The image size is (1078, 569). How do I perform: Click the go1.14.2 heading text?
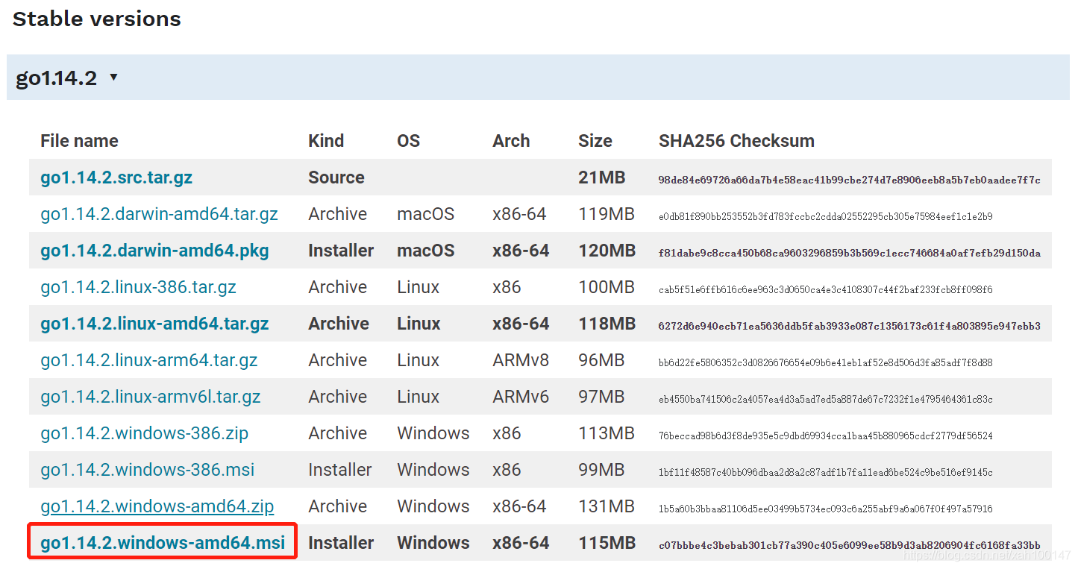click(57, 78)
